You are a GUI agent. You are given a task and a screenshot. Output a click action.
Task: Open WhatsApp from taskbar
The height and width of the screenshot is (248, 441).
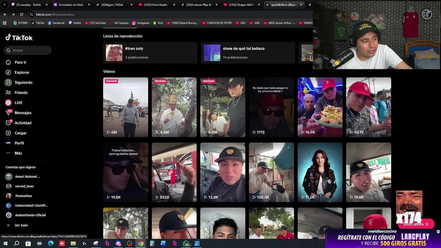coord(186,244)
